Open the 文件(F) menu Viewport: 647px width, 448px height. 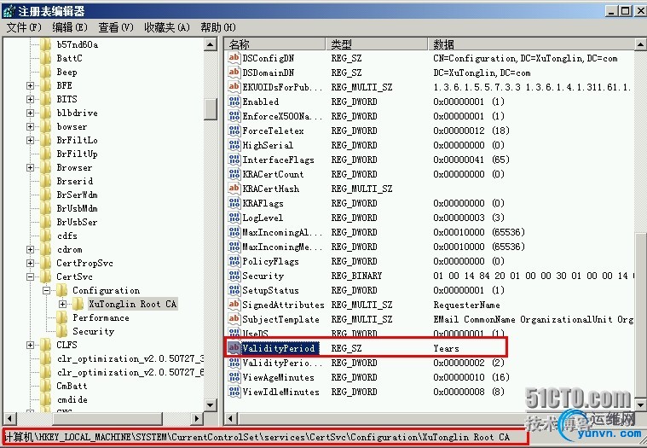[x=24, y=27]
